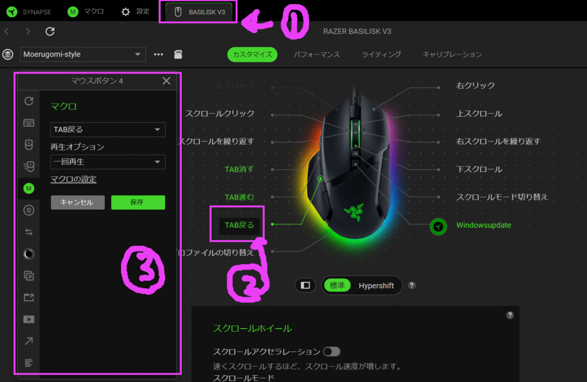Switch to Hypershift mode
The height and width of the screenshot is (382, 587).
coord(376,286)
